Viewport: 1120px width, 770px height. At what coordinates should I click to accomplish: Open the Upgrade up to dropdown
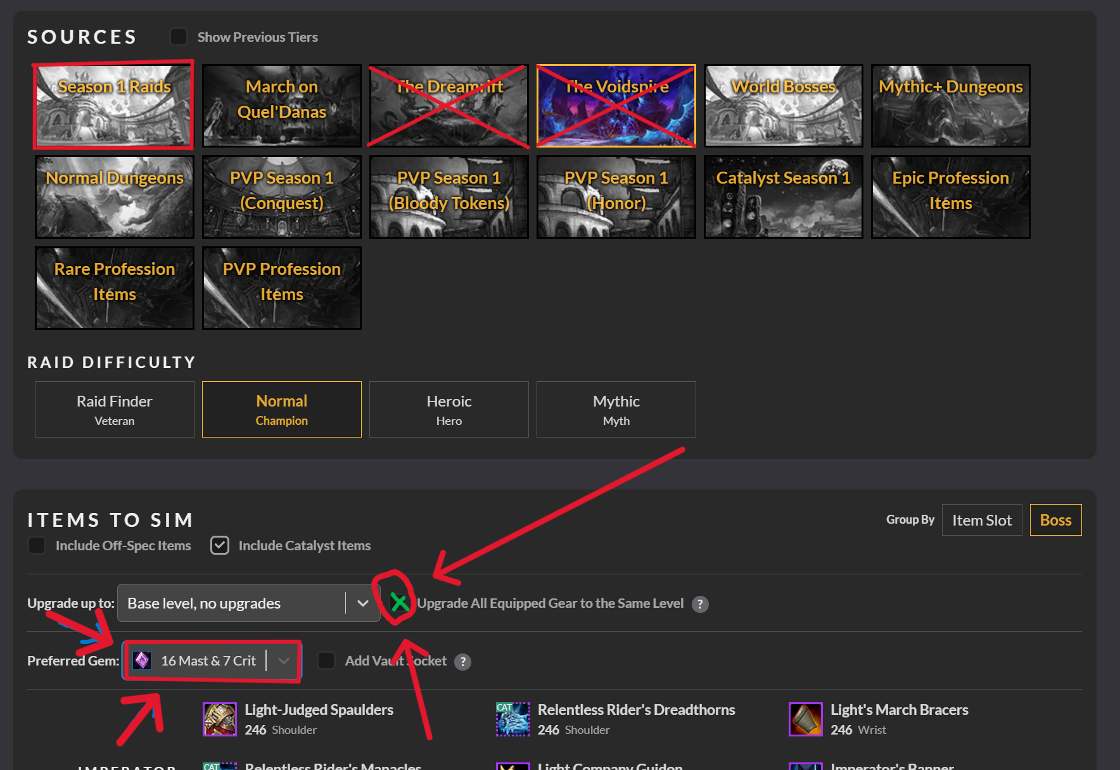coord(248,603)
